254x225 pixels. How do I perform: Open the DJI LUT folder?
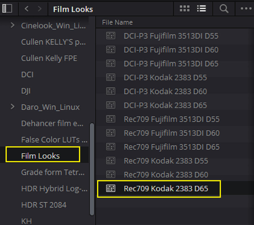pyautogui.click(x=26, y=91)
